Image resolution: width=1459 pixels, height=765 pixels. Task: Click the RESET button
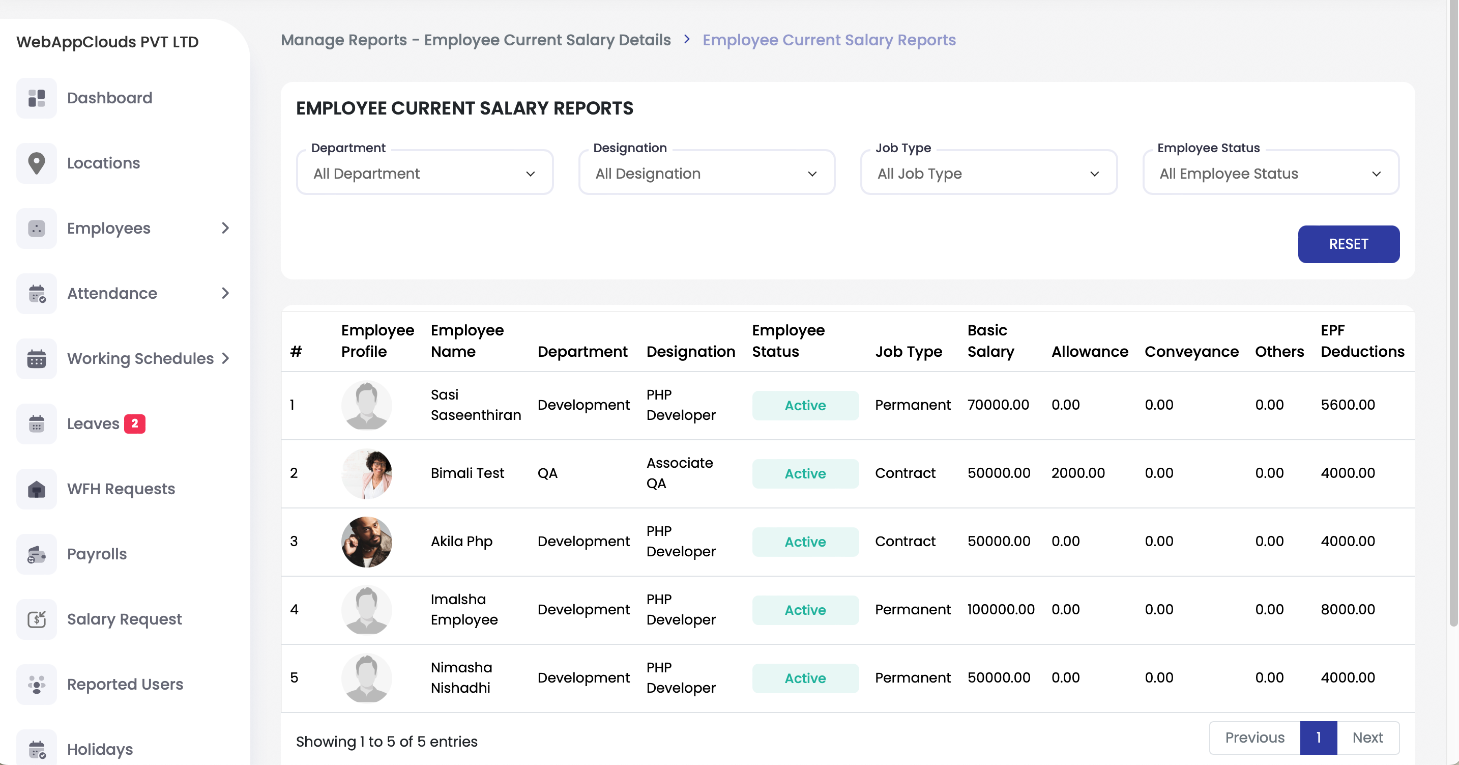coord(1349,244)
